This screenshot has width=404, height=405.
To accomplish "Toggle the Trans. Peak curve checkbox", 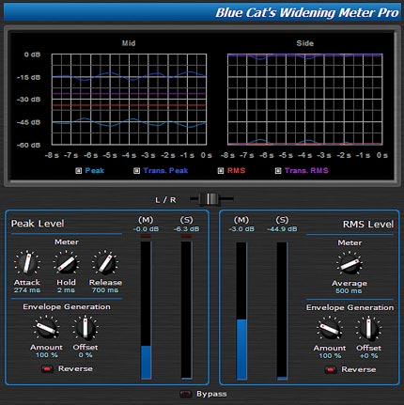I will [x=136, y=171].
